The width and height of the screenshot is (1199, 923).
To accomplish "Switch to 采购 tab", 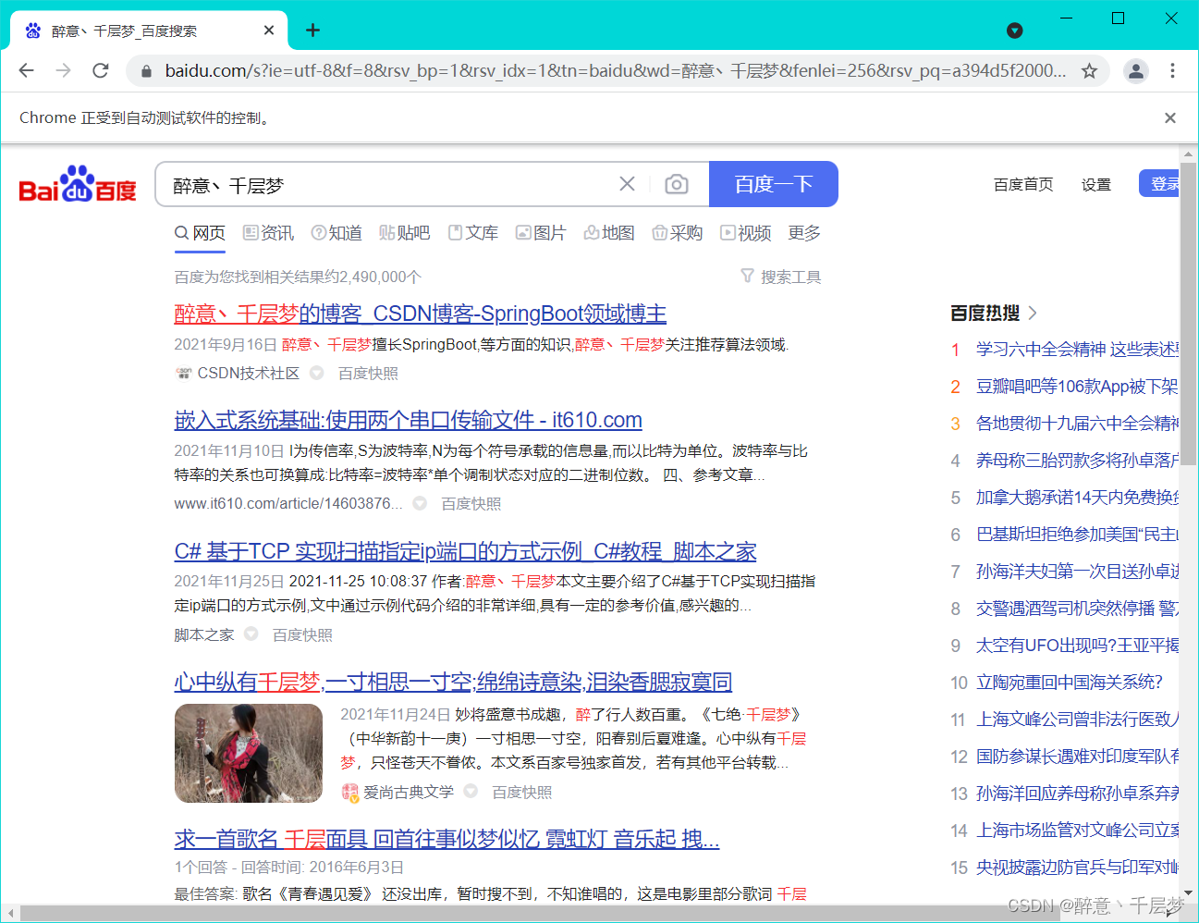I will (x=678, y=233).
